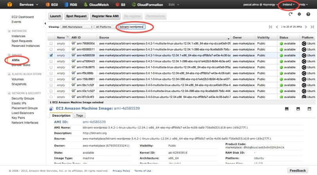317x175 pixels.
Task: Check the box for ami-ff8c888b
Action: tap(51, 73)
